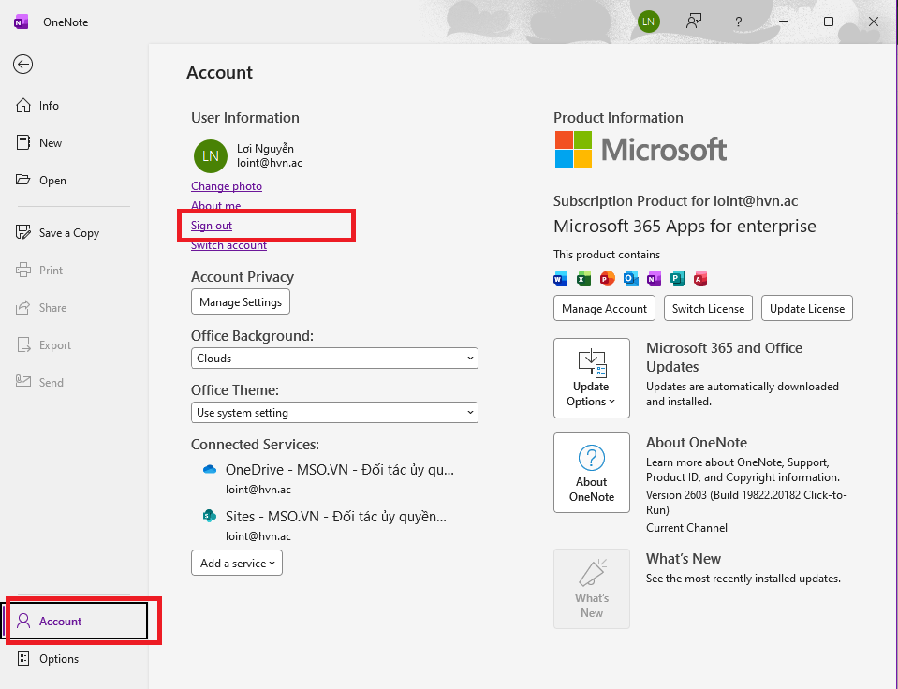This screenshot has width=898, height=689.
Task: Click the New notebook page icon
Action: 23,142
